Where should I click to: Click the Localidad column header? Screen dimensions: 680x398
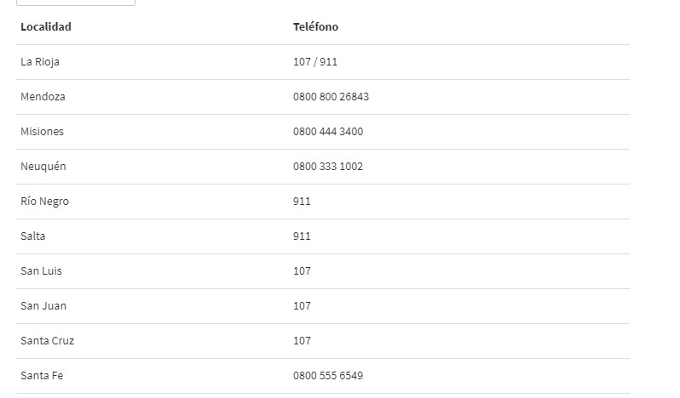(x=46, y=27)
